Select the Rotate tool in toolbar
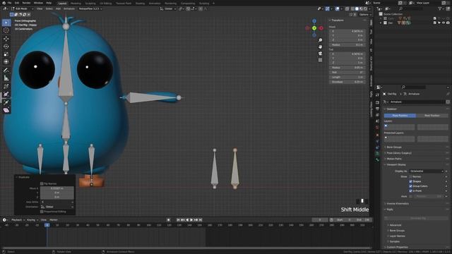The image size is (452, 254). pos(6,47)
